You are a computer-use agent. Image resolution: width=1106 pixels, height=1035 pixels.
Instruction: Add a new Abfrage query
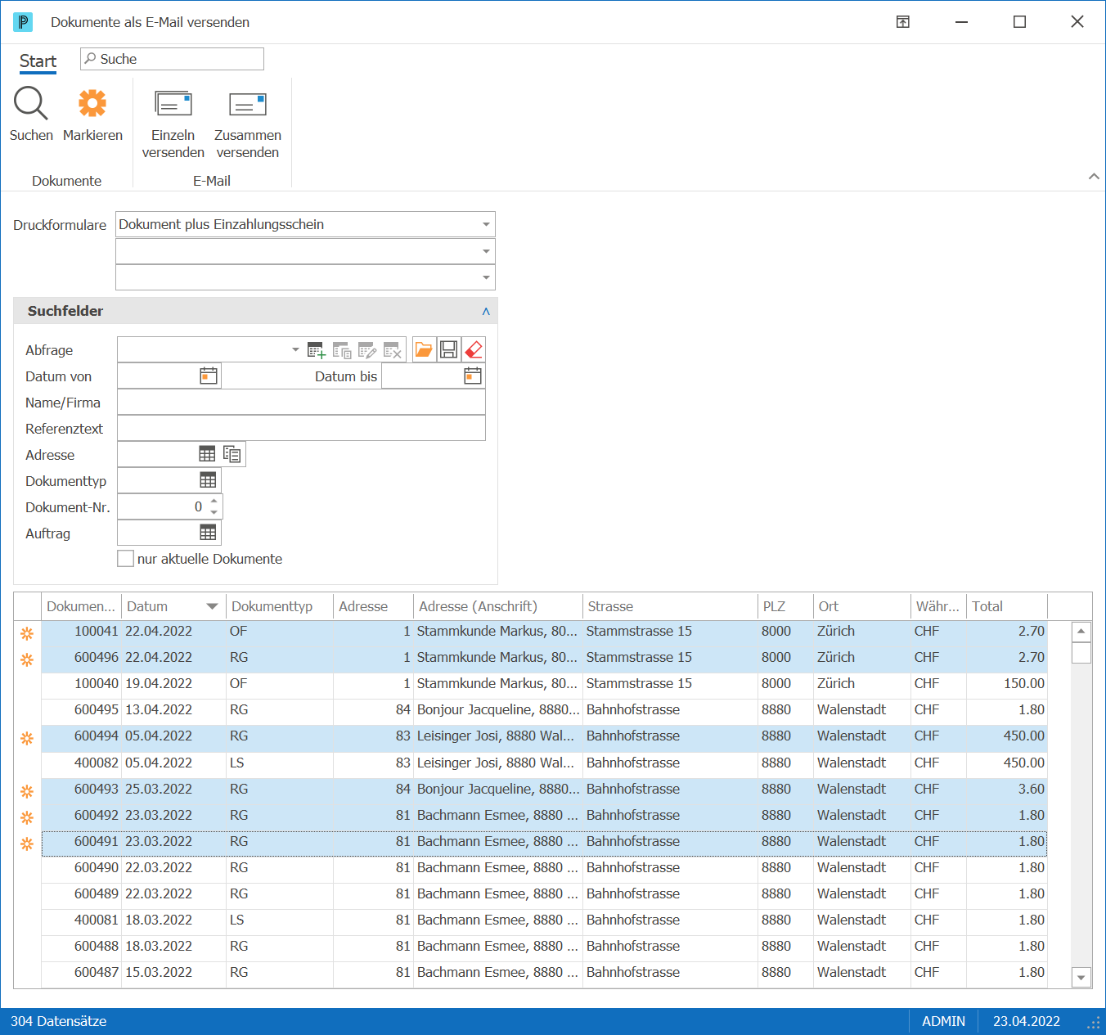point(317,350)
